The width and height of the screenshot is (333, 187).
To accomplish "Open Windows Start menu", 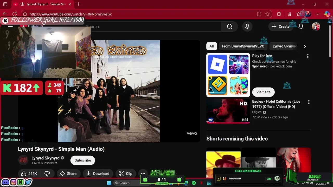I will point(109,183).
